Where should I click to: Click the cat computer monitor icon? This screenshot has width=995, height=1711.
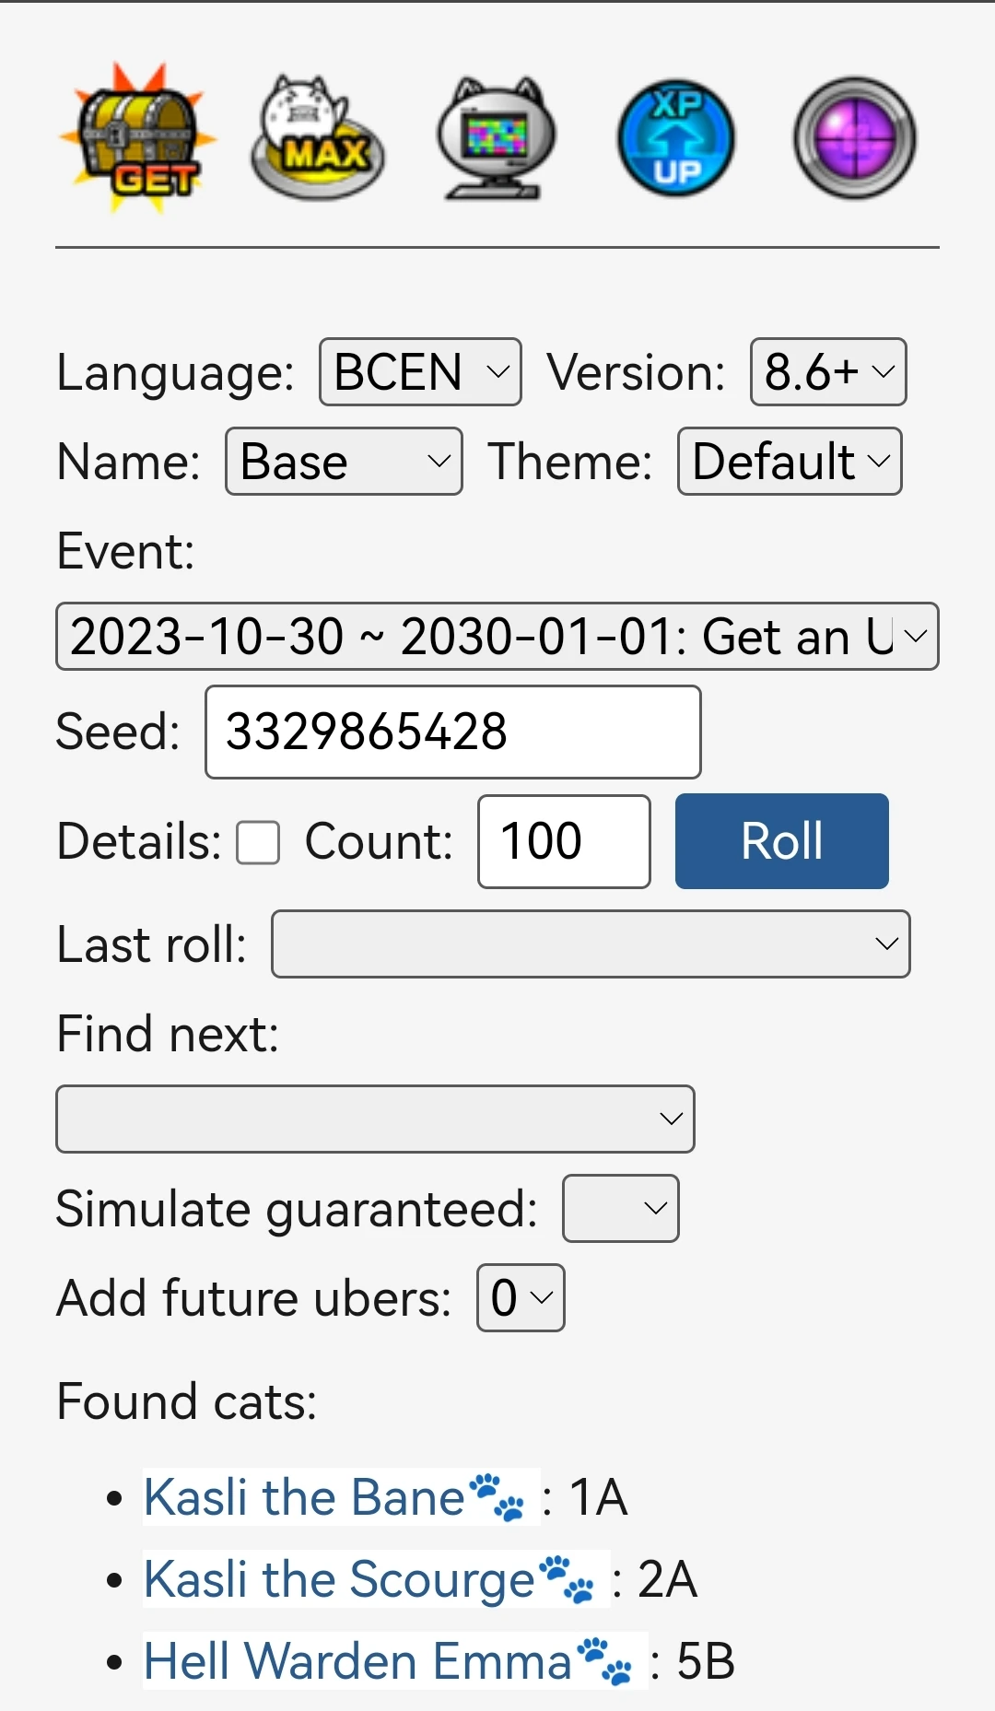[x=497, y=139]
